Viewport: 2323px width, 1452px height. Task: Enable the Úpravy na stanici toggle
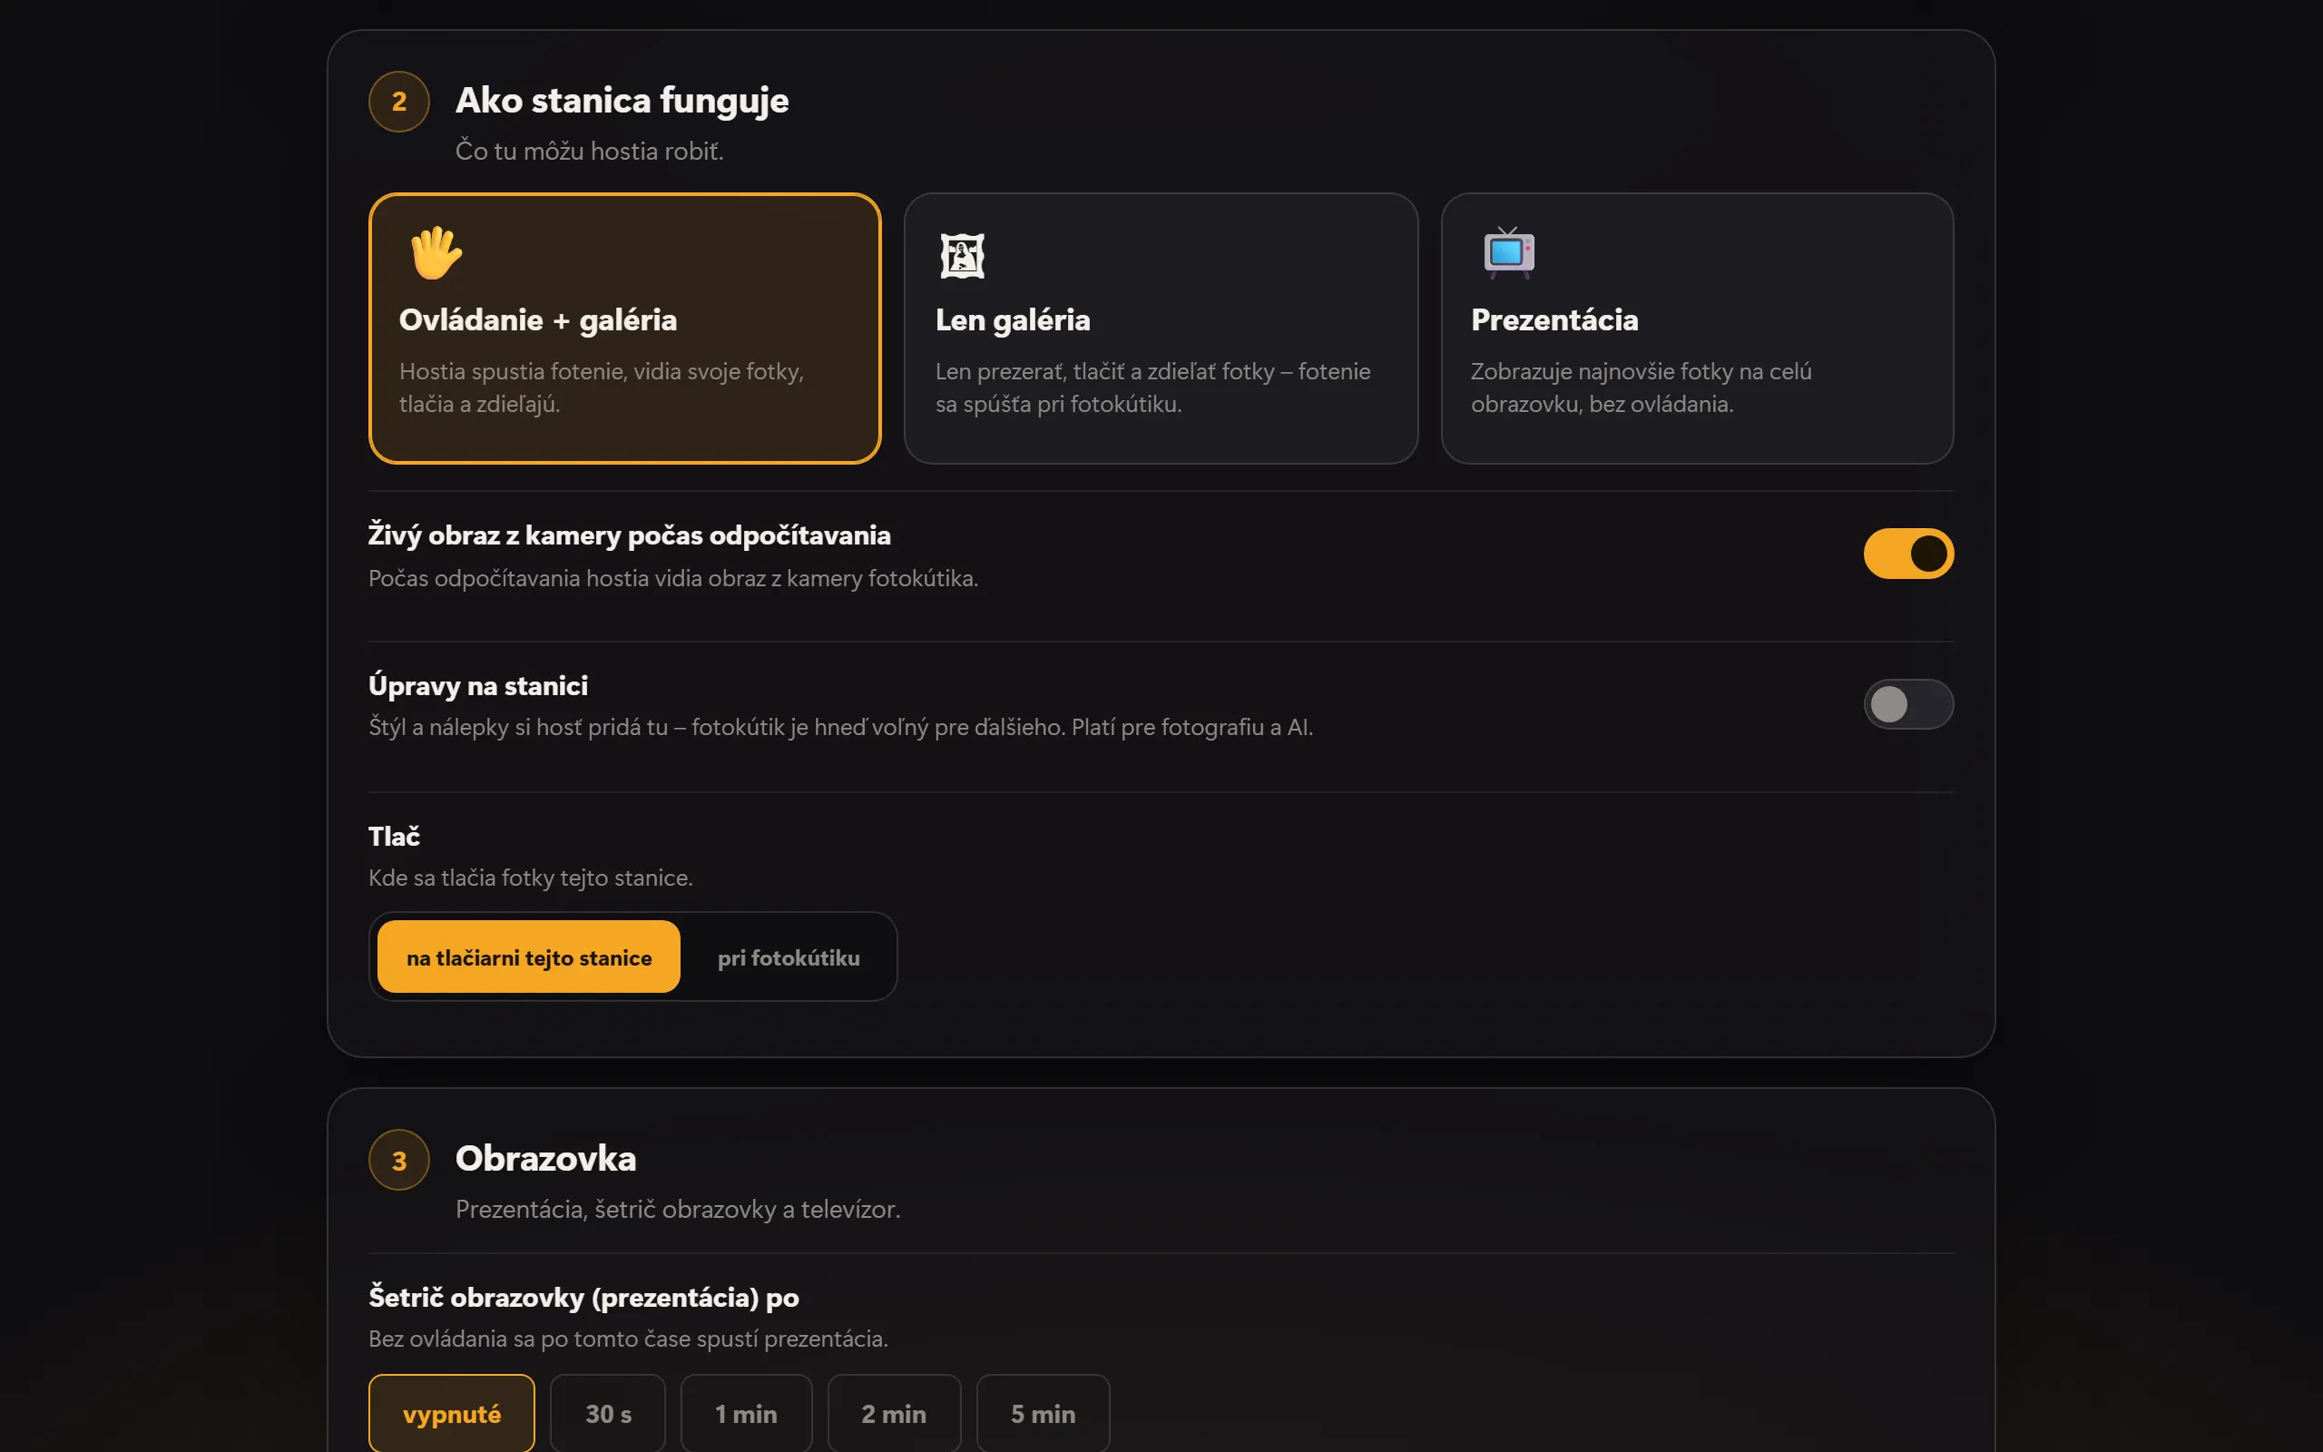[x=1908, y=704]
